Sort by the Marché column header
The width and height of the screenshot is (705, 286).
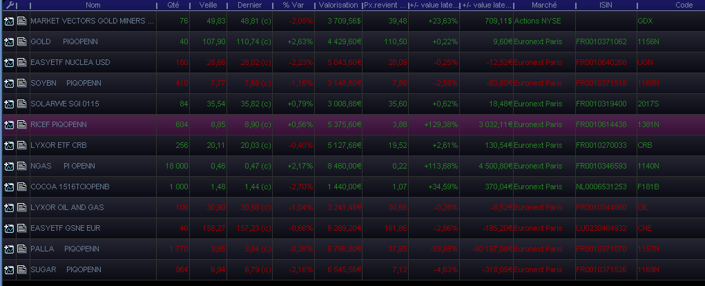click(x=544, y=6)
